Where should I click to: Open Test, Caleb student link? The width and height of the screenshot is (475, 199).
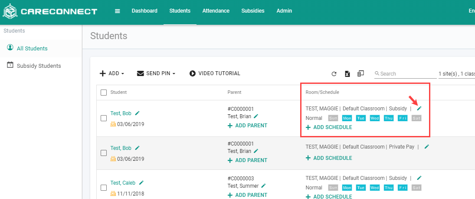click(x=123, y=183)
